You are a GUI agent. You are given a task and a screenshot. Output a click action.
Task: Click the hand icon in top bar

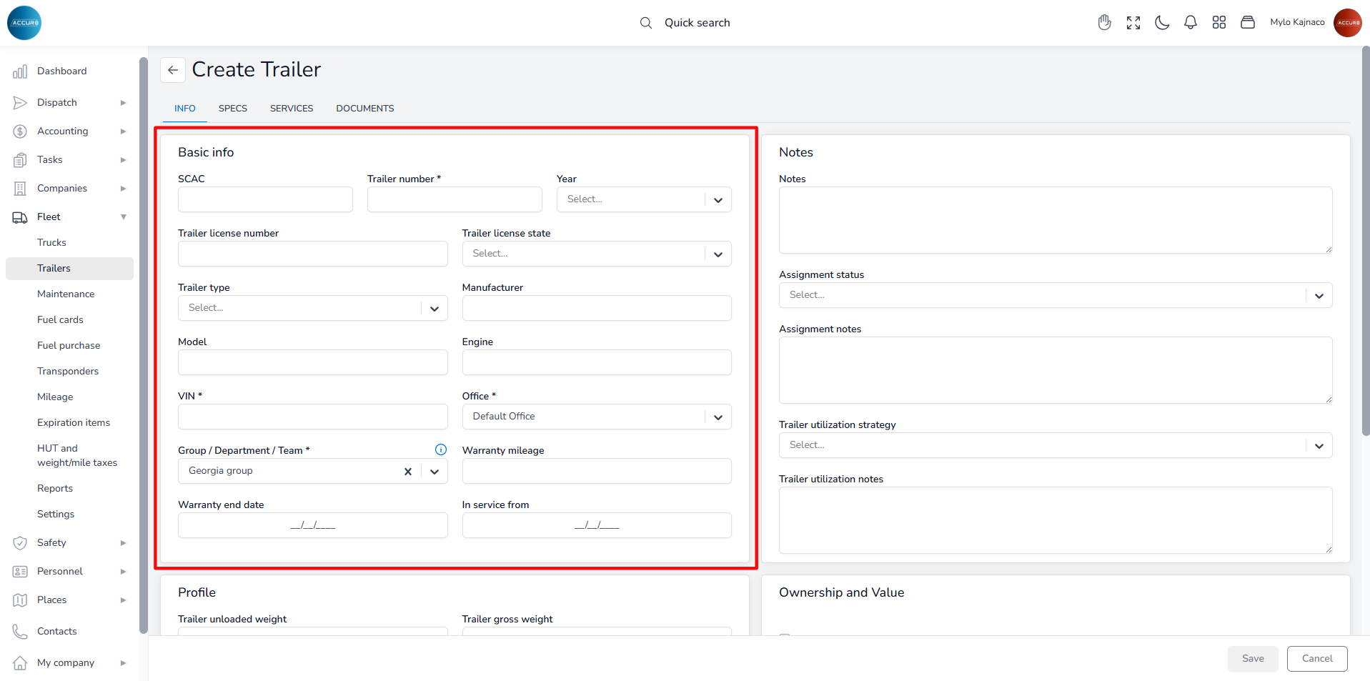(x=1105, y=23)
